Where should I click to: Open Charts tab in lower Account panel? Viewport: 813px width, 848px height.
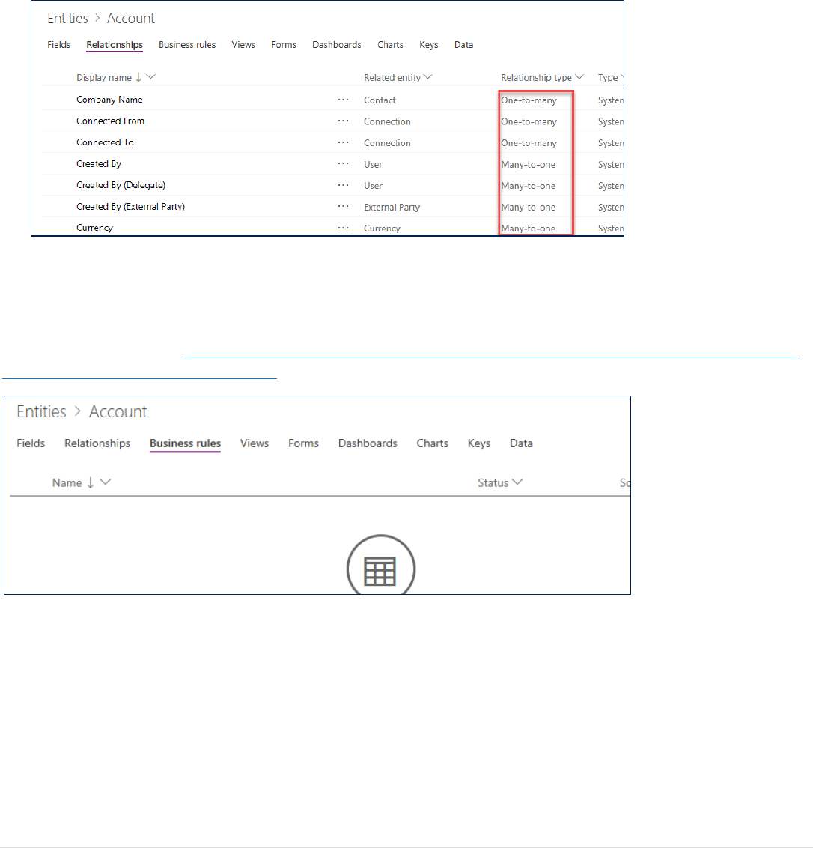point(433,443)
